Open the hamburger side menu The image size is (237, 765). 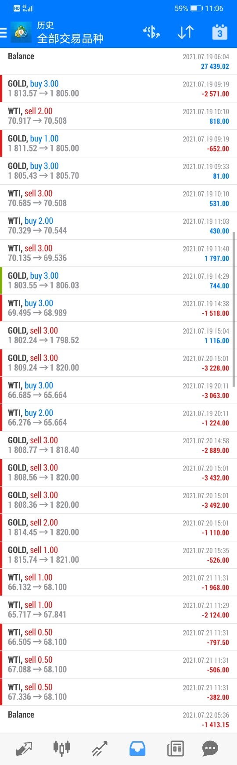[x=4, y=32]
